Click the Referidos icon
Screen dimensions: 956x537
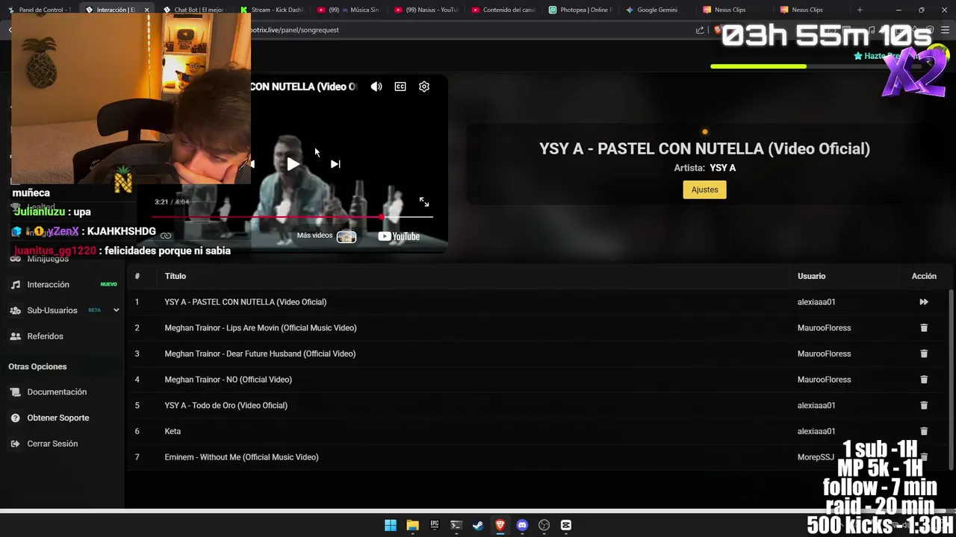[15, 336]
